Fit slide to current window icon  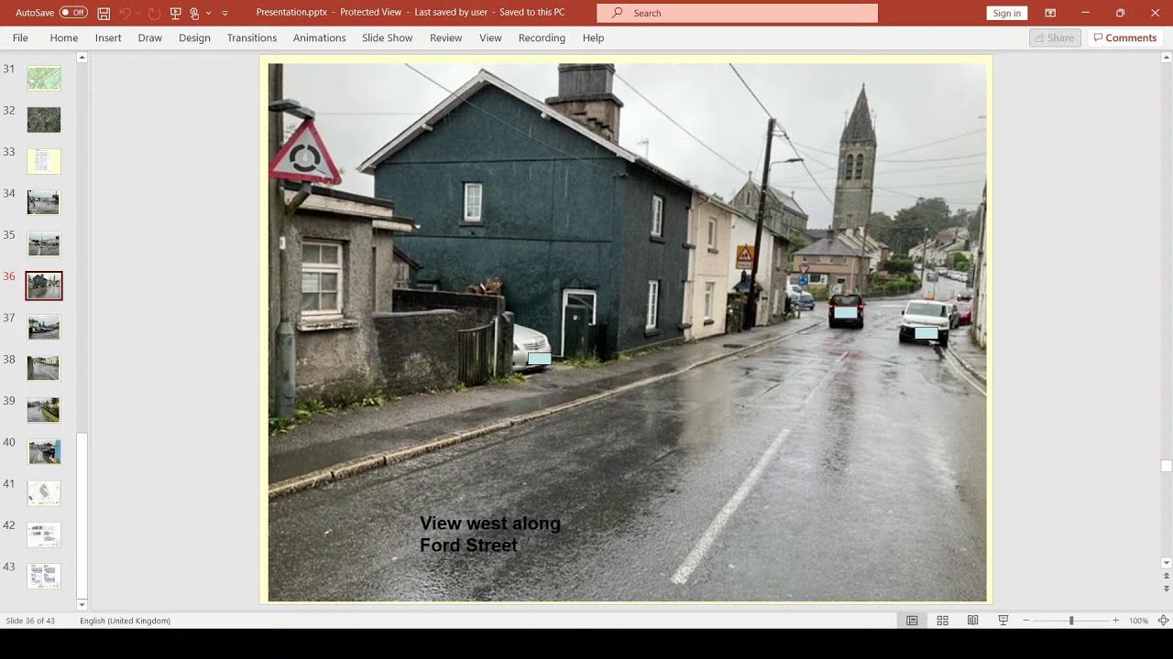pos(1163,621)
